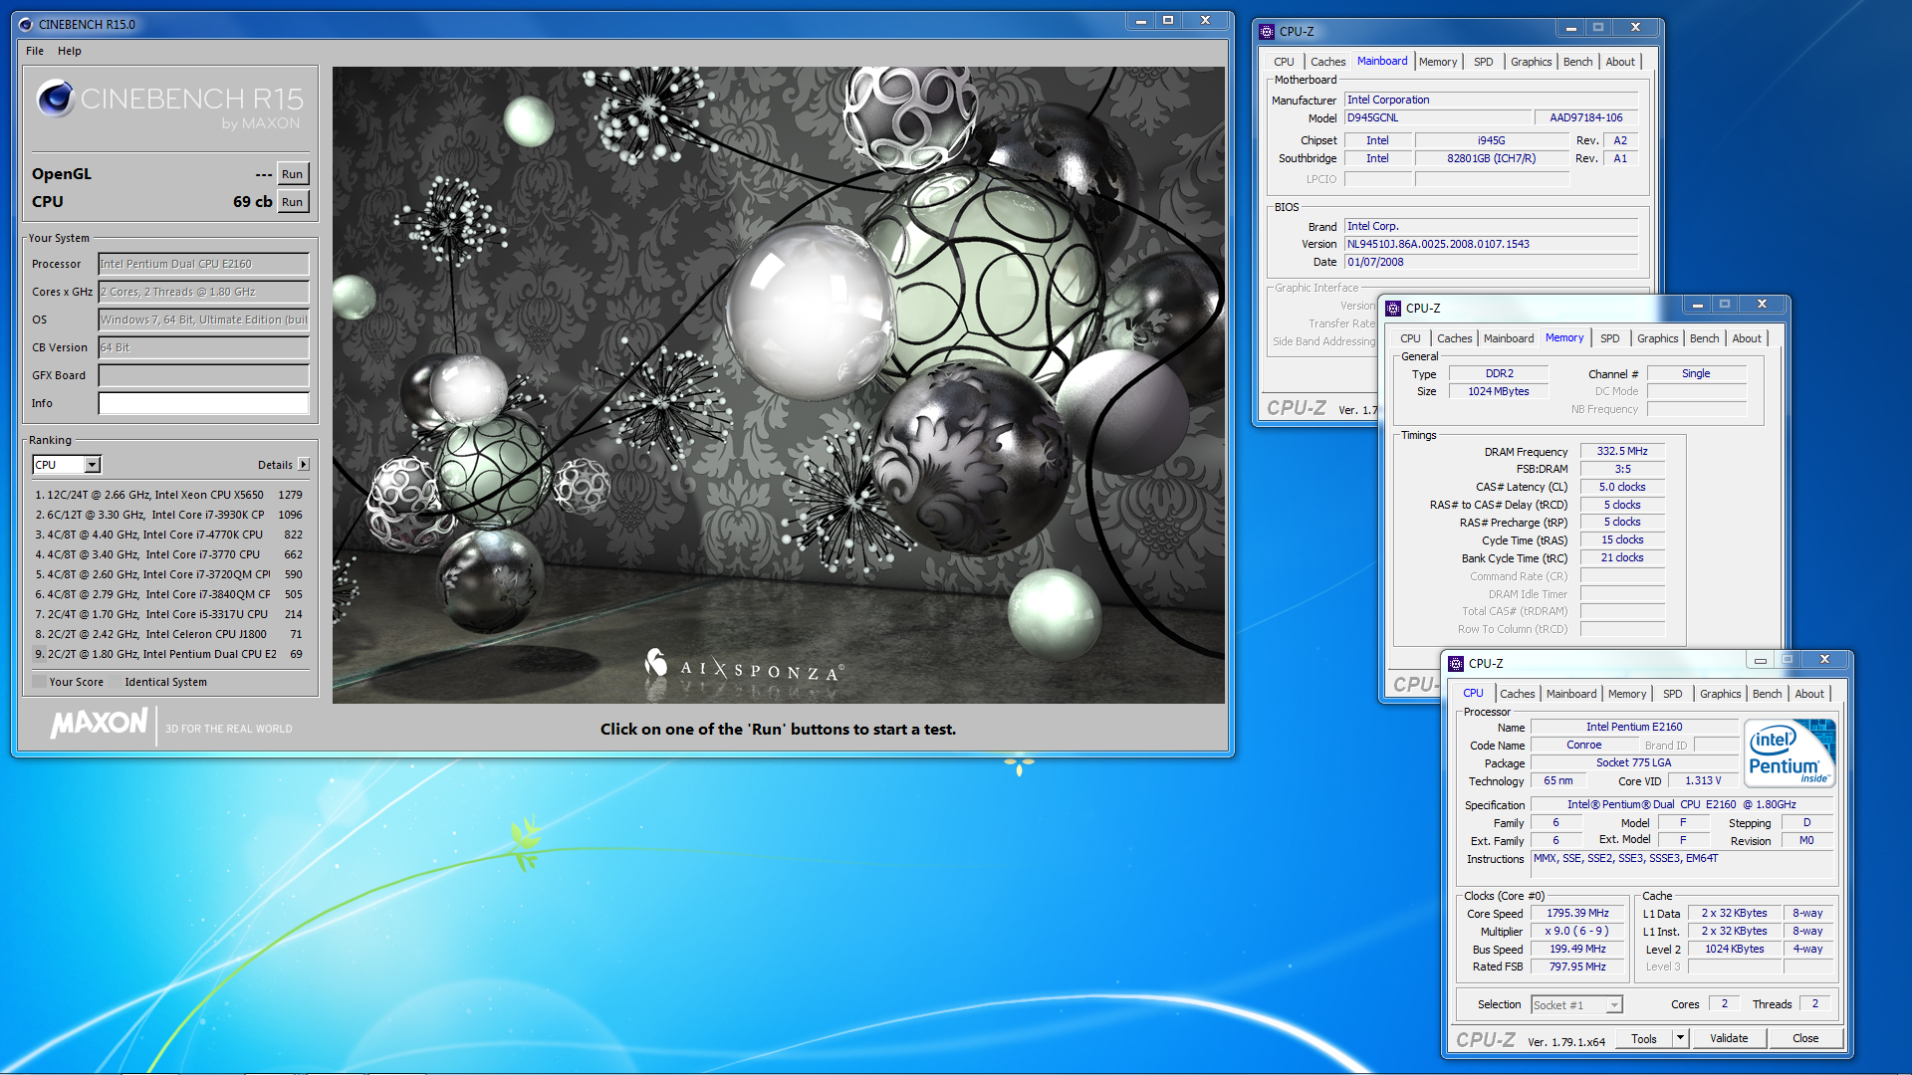This screenshot has width=1912, height=1075.
Task: Click the Cinebench title bar icon
Action: pyautogui.click(x=26, y=24)
